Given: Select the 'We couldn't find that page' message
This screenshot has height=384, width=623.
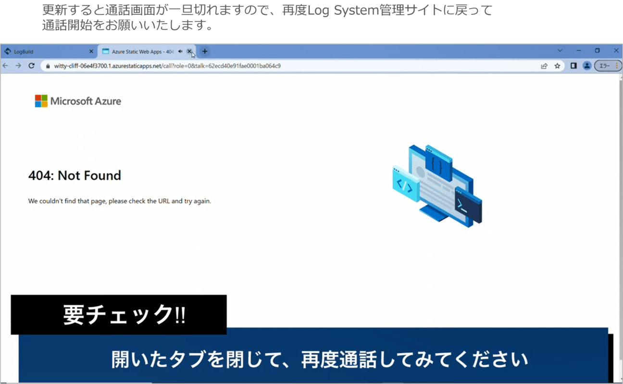Looking at the screenshot, I should (120, 201).
